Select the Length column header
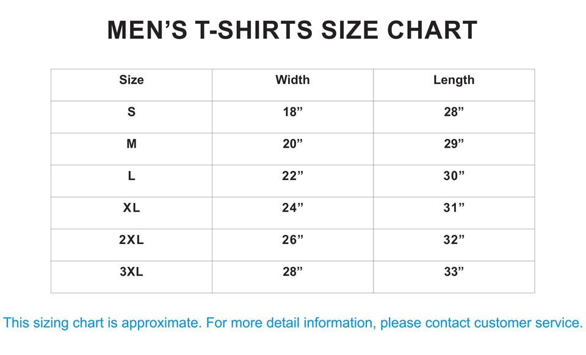 [x=454, y=80]
